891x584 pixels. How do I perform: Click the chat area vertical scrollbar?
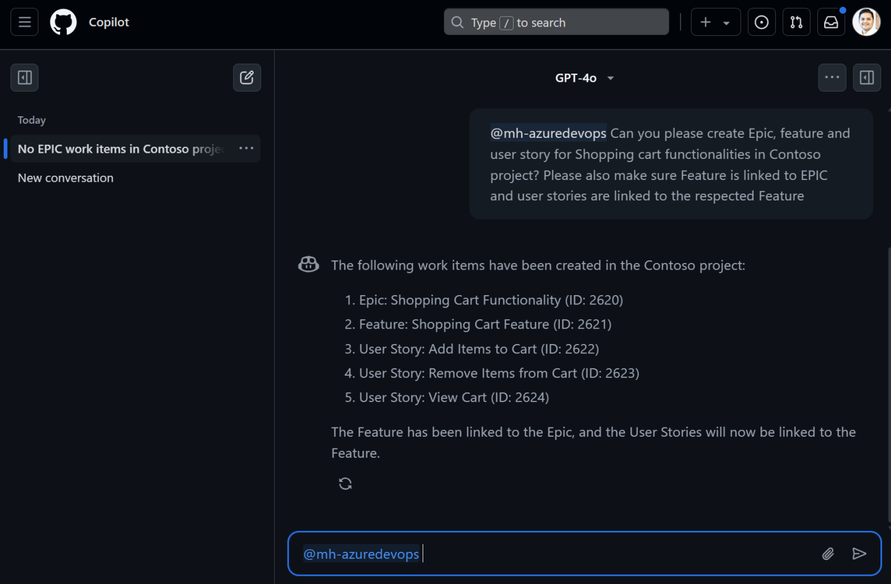coord(889,384)
